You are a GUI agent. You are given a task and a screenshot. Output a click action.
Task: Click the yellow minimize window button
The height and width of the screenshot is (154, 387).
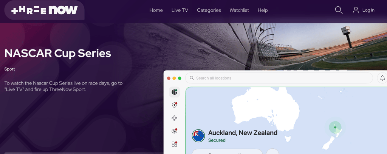174,78
